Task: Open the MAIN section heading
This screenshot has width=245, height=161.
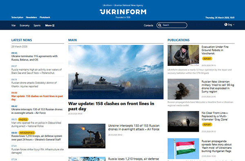Action: 73,40
